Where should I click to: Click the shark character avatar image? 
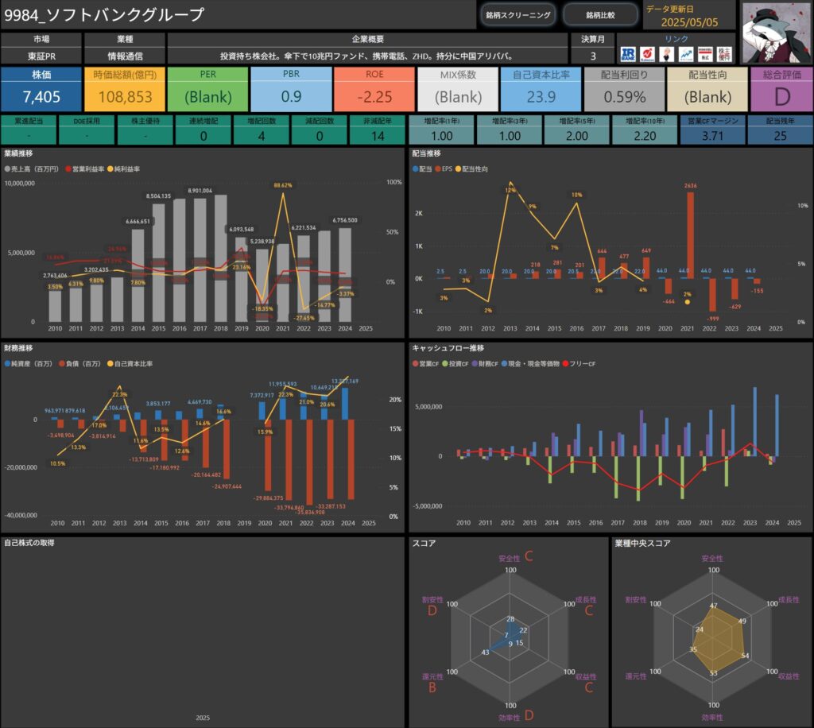[776, 33]
